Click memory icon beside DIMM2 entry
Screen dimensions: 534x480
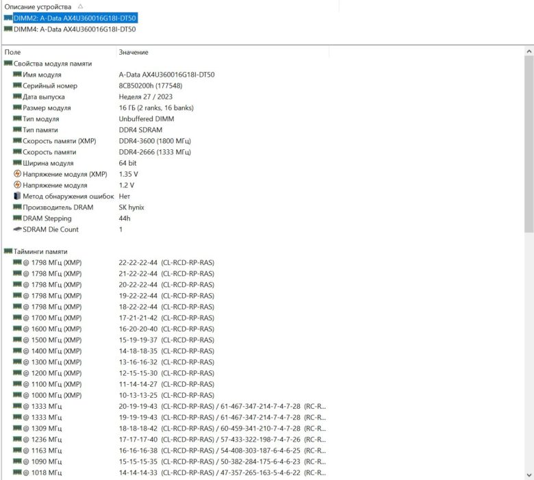point(8,18)
